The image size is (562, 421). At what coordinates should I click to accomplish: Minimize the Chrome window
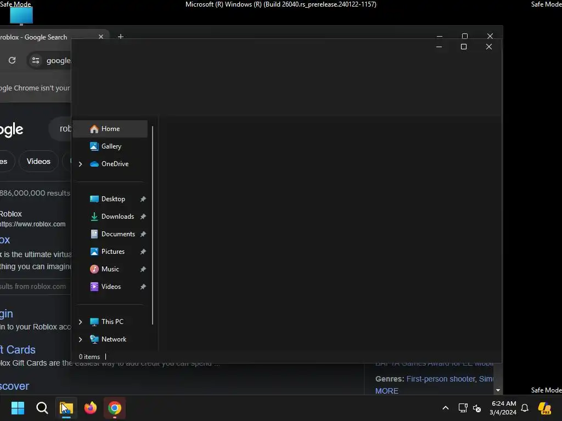point(440,36)
